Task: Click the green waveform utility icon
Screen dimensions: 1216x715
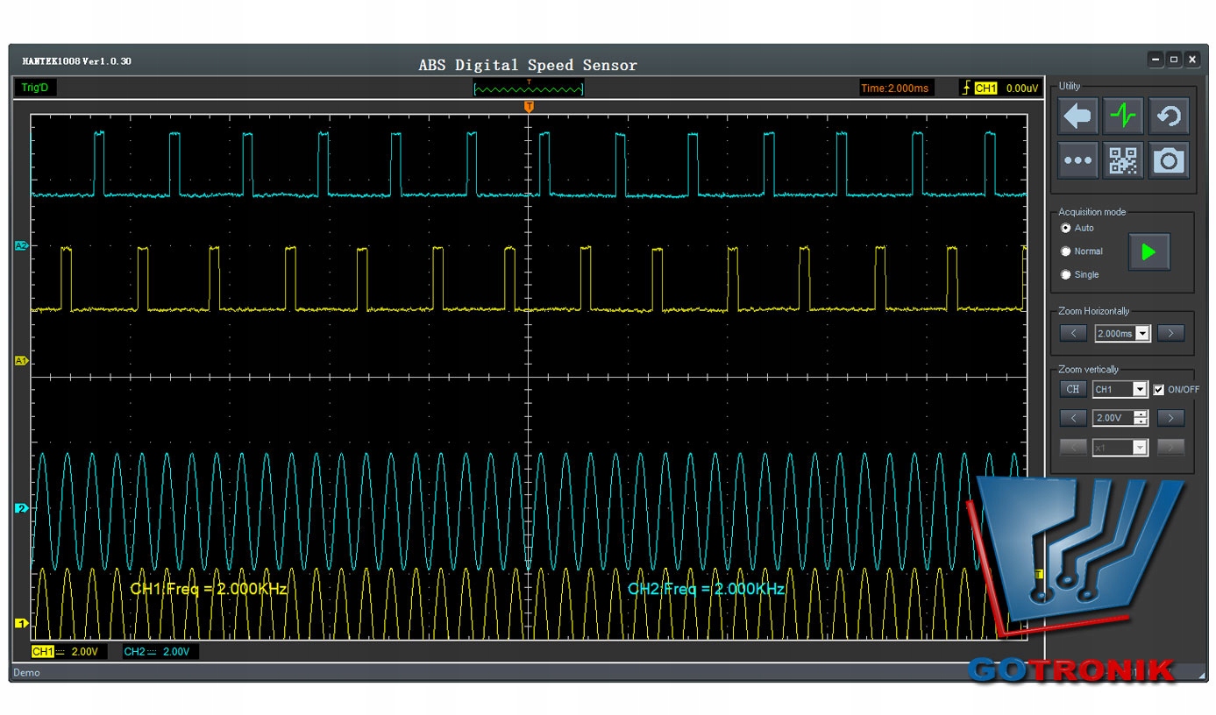Action: pyautogui.click(x=1123, y=116)
